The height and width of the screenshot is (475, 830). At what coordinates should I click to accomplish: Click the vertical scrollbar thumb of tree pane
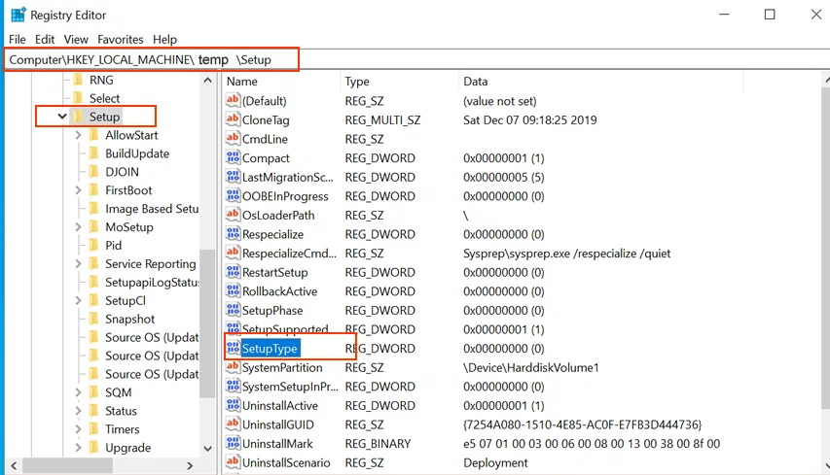207,322
